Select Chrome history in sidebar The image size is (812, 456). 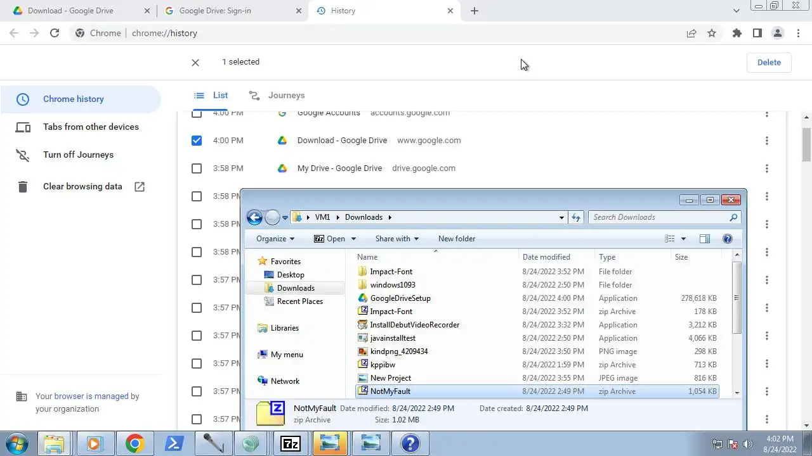click(x=81, y=99)
